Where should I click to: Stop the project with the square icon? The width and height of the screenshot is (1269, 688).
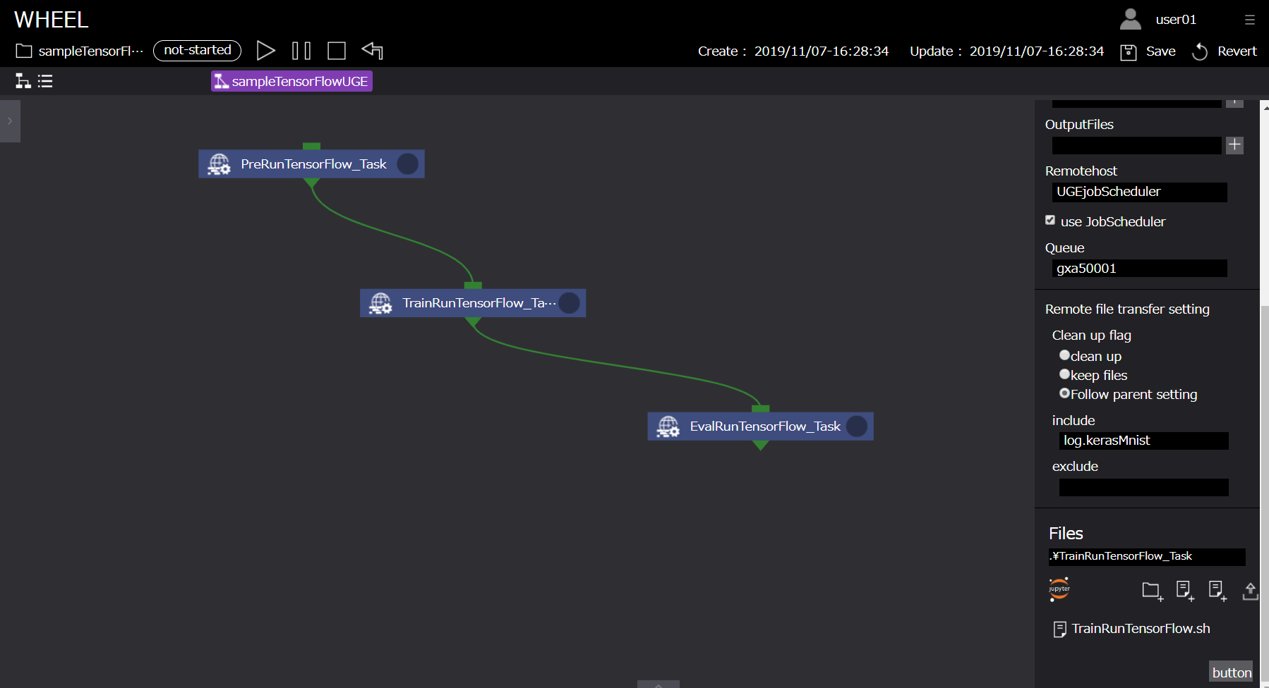tap(337, 51)
